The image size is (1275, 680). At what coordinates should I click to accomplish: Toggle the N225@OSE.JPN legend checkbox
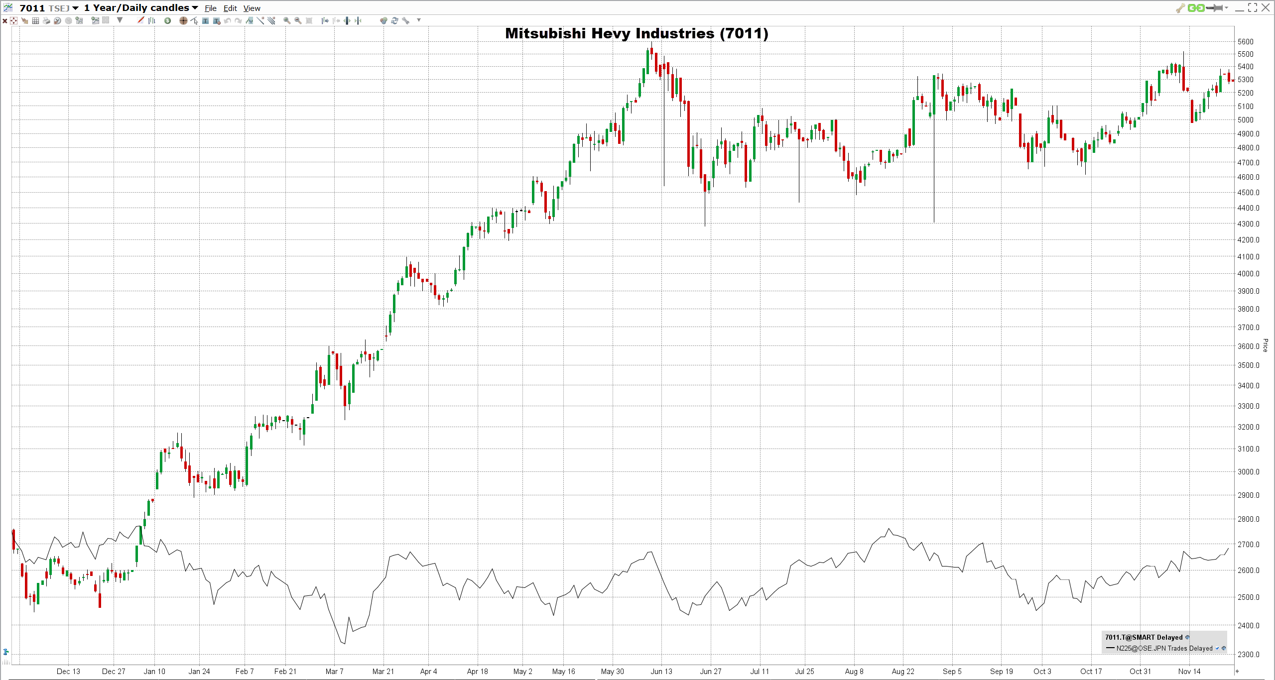pyautogui.click(x=1217, y=648)
